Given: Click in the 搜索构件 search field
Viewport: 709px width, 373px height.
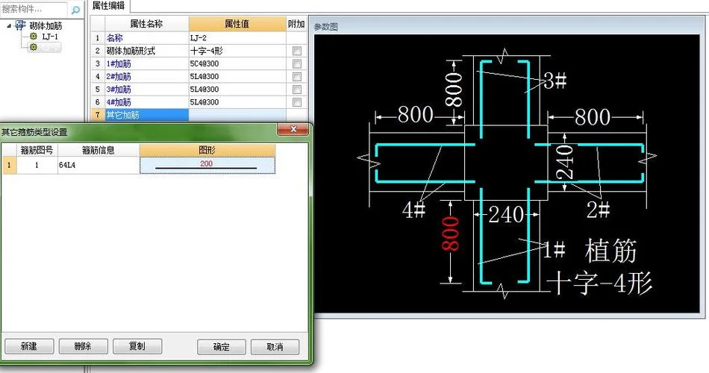Looking at the screenshot, I should (x=34, y=9).
